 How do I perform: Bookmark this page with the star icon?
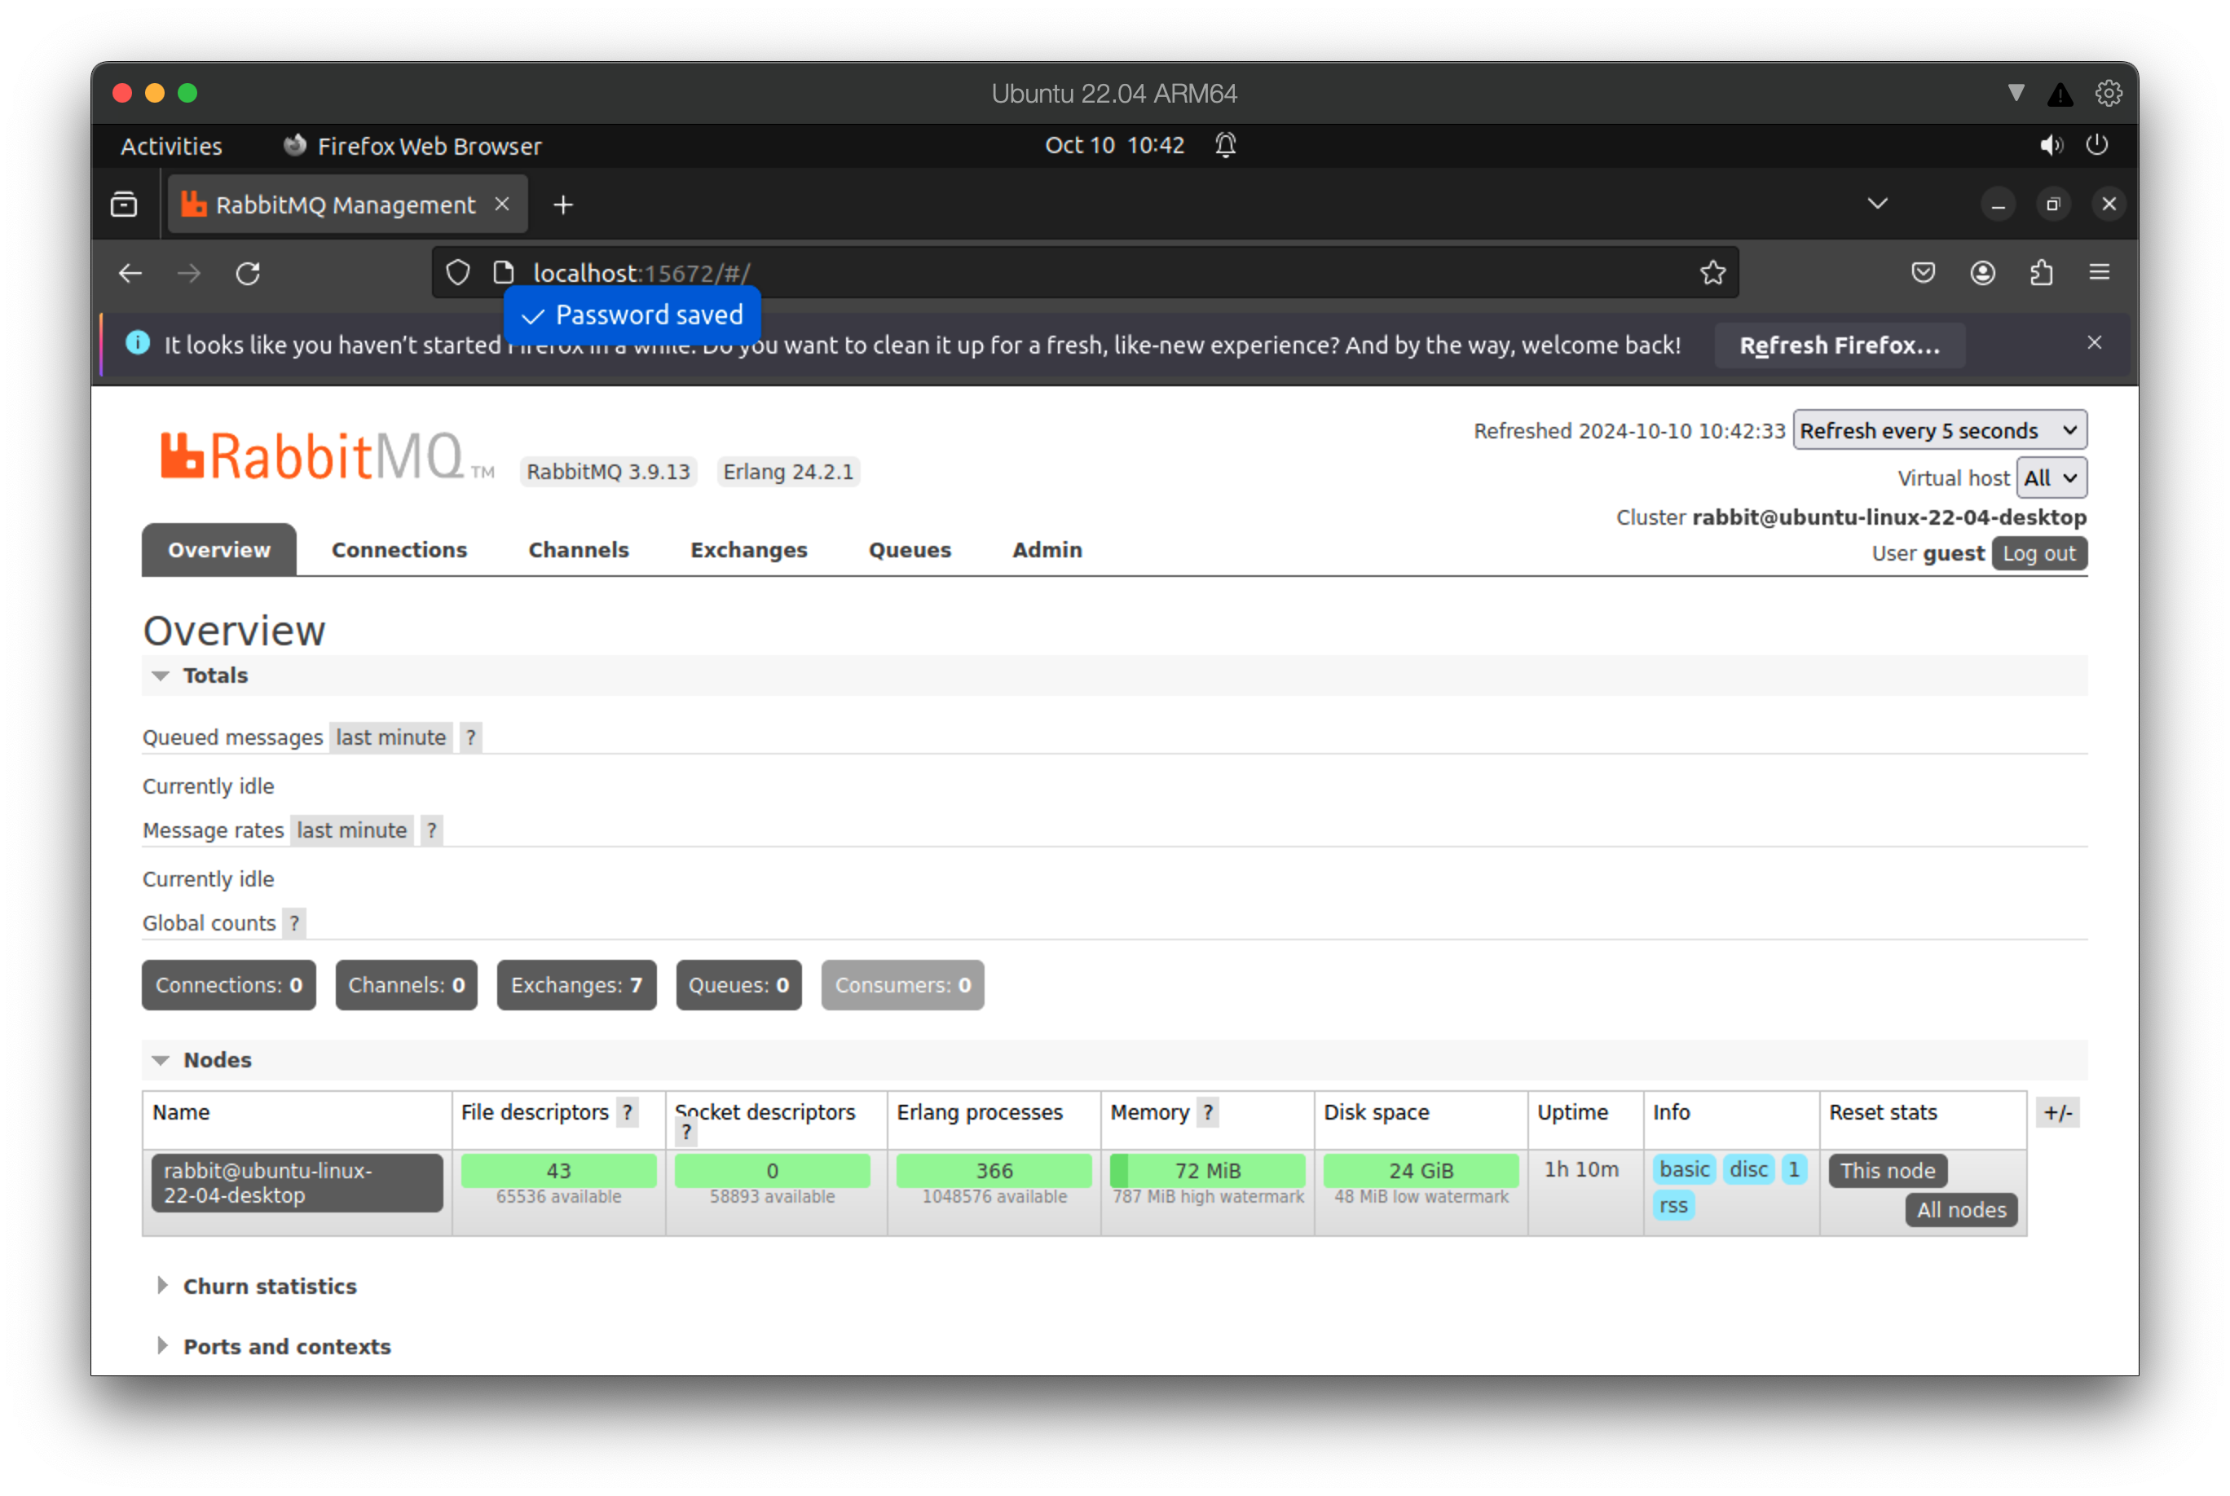coord(1712,273)
